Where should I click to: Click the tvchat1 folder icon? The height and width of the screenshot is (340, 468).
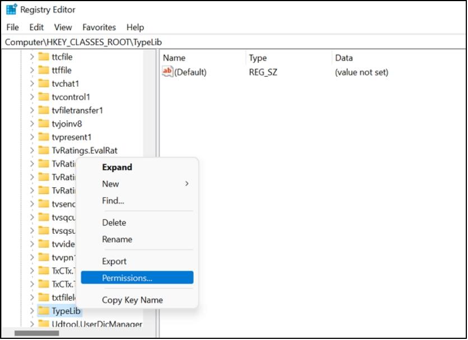point(44,83)
